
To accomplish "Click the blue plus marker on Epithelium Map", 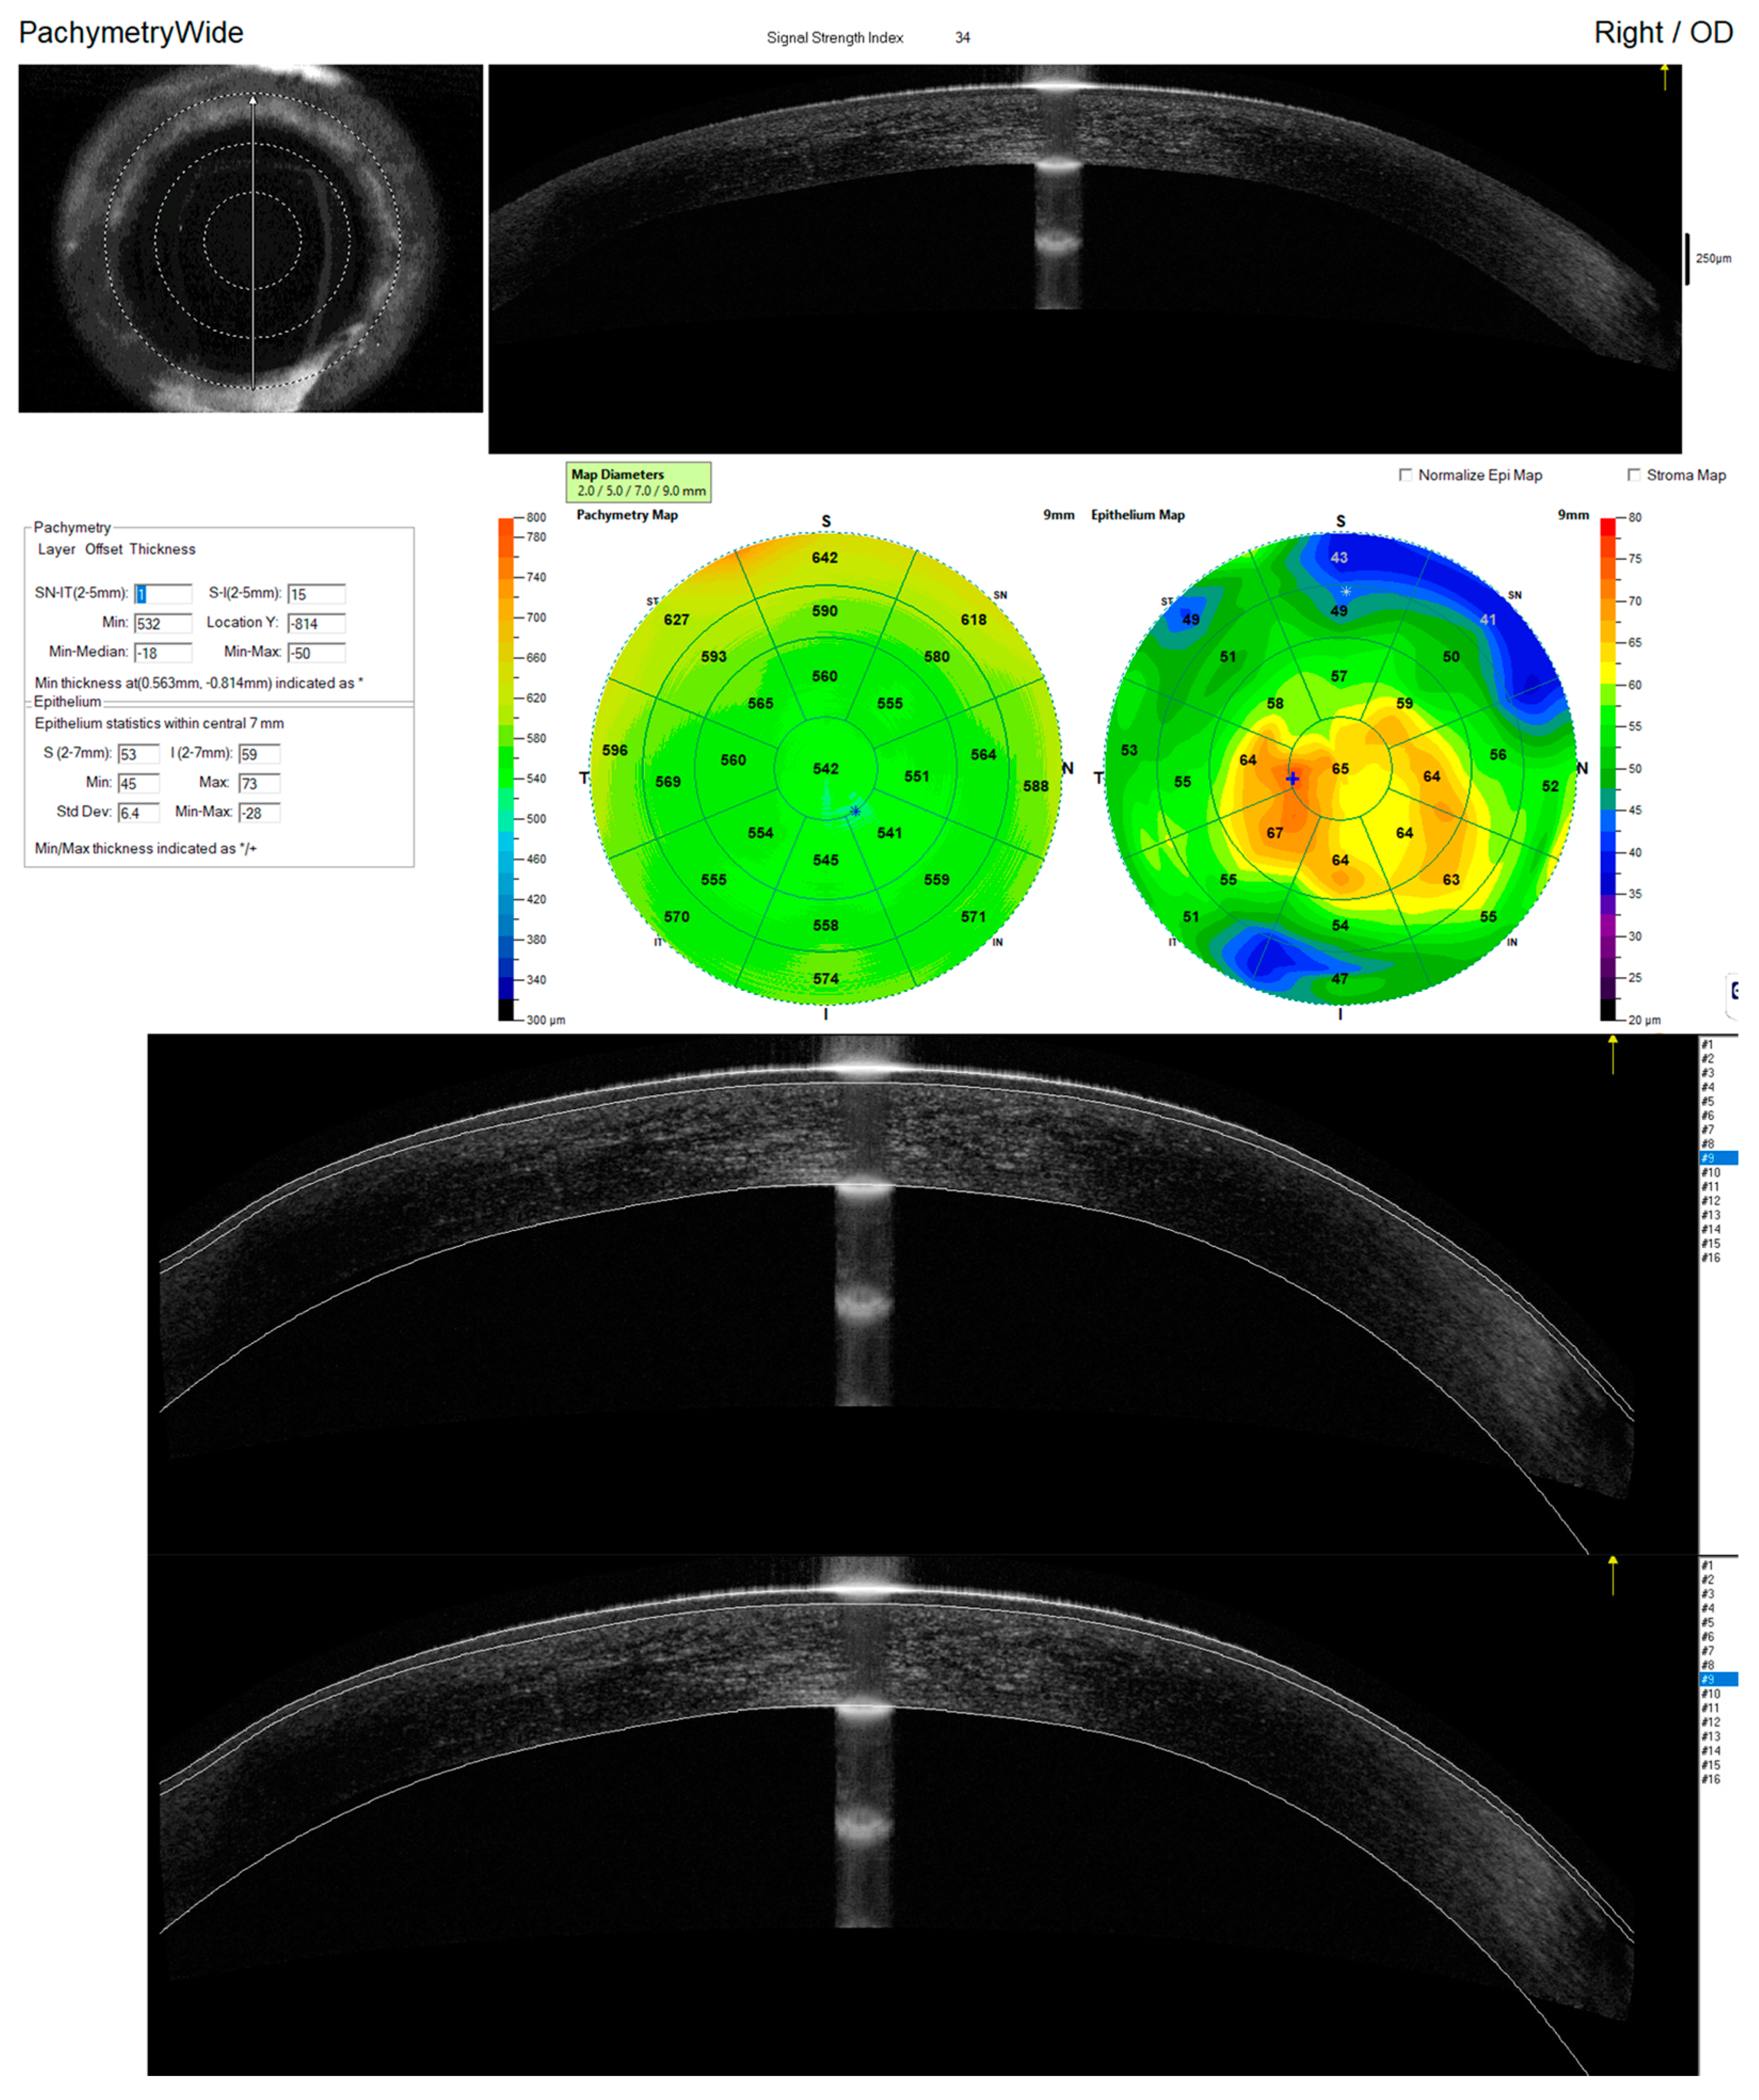I will [x=1292, y=778].
